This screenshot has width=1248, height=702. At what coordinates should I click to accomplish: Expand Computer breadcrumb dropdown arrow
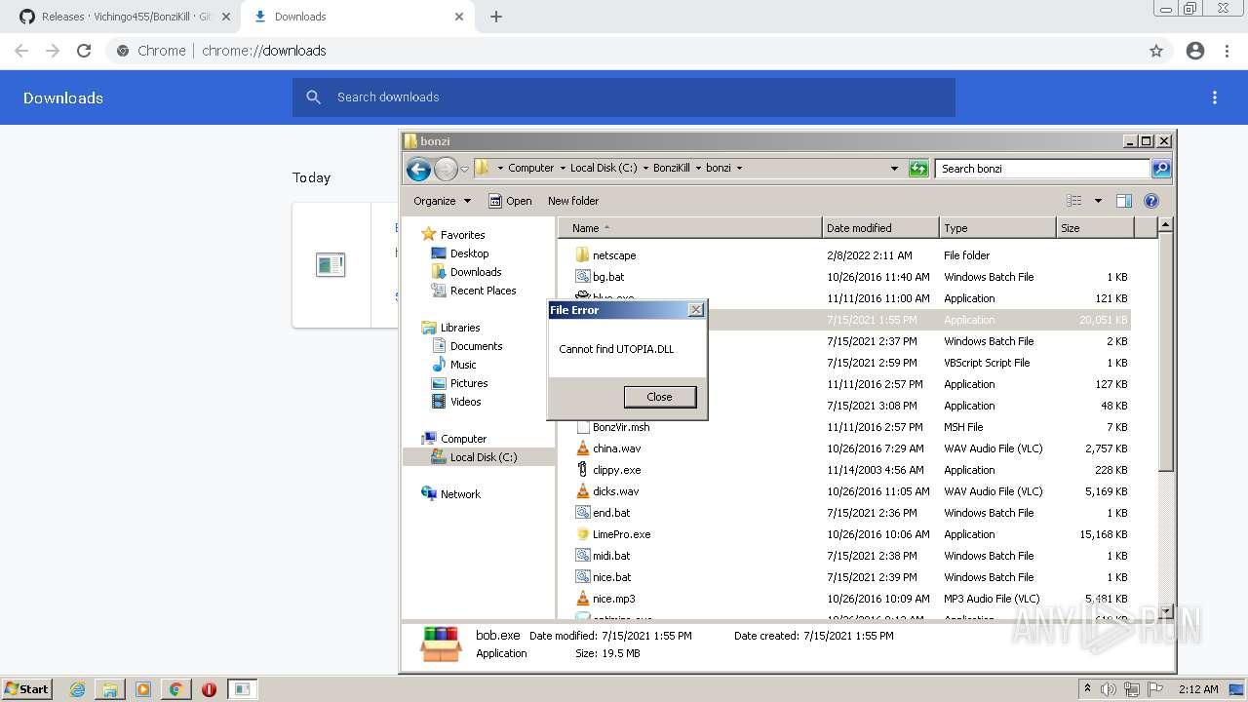point(563,168)
